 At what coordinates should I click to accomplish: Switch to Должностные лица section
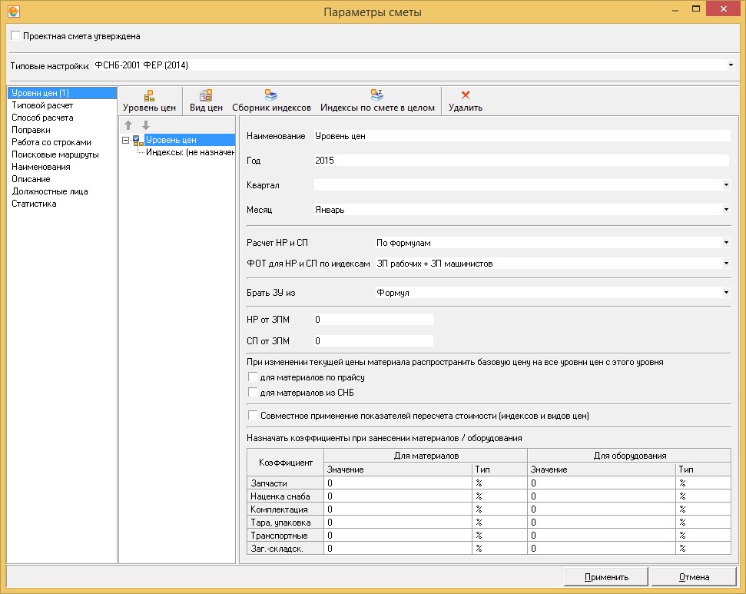click(49, 191)
